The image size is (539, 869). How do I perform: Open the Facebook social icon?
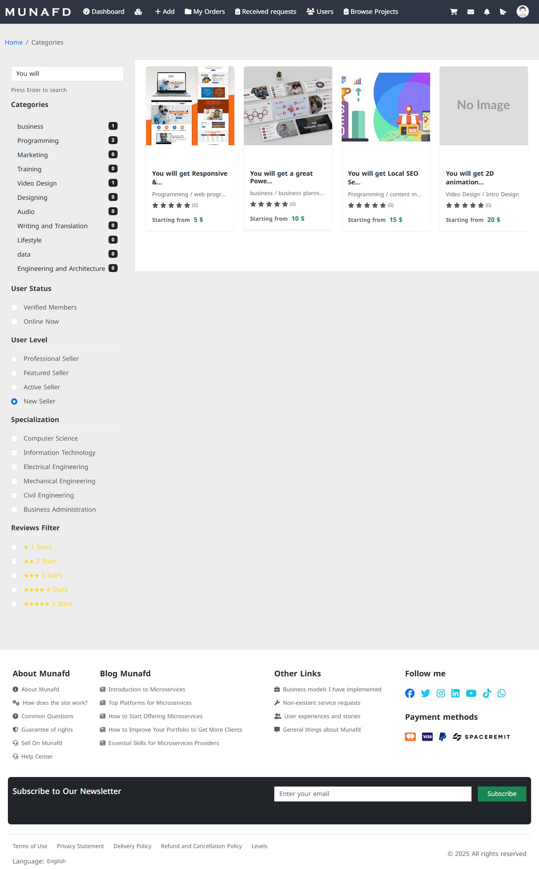click(410, 693)
